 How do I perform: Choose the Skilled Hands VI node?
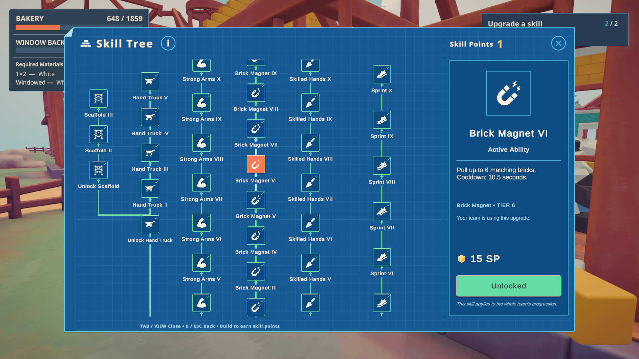click(310, 223)
